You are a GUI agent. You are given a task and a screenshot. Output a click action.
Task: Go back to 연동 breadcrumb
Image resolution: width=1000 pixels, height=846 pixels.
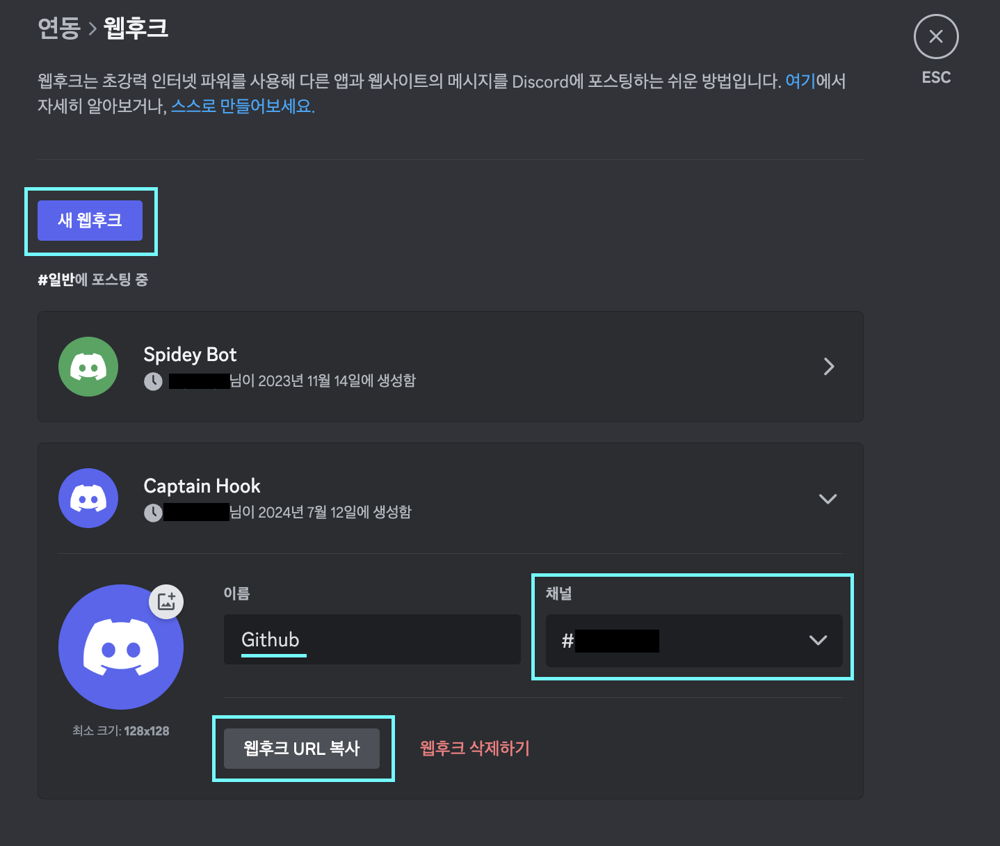tap(59, 28)
